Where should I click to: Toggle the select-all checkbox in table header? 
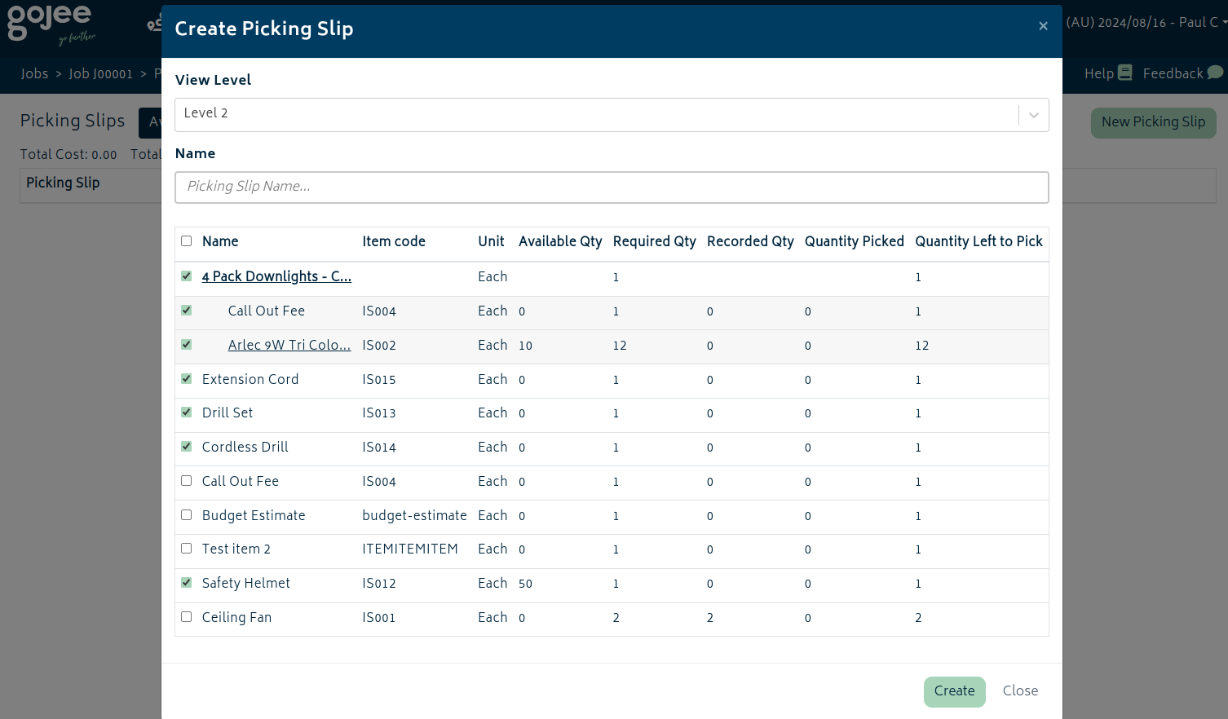pos(187,241)
